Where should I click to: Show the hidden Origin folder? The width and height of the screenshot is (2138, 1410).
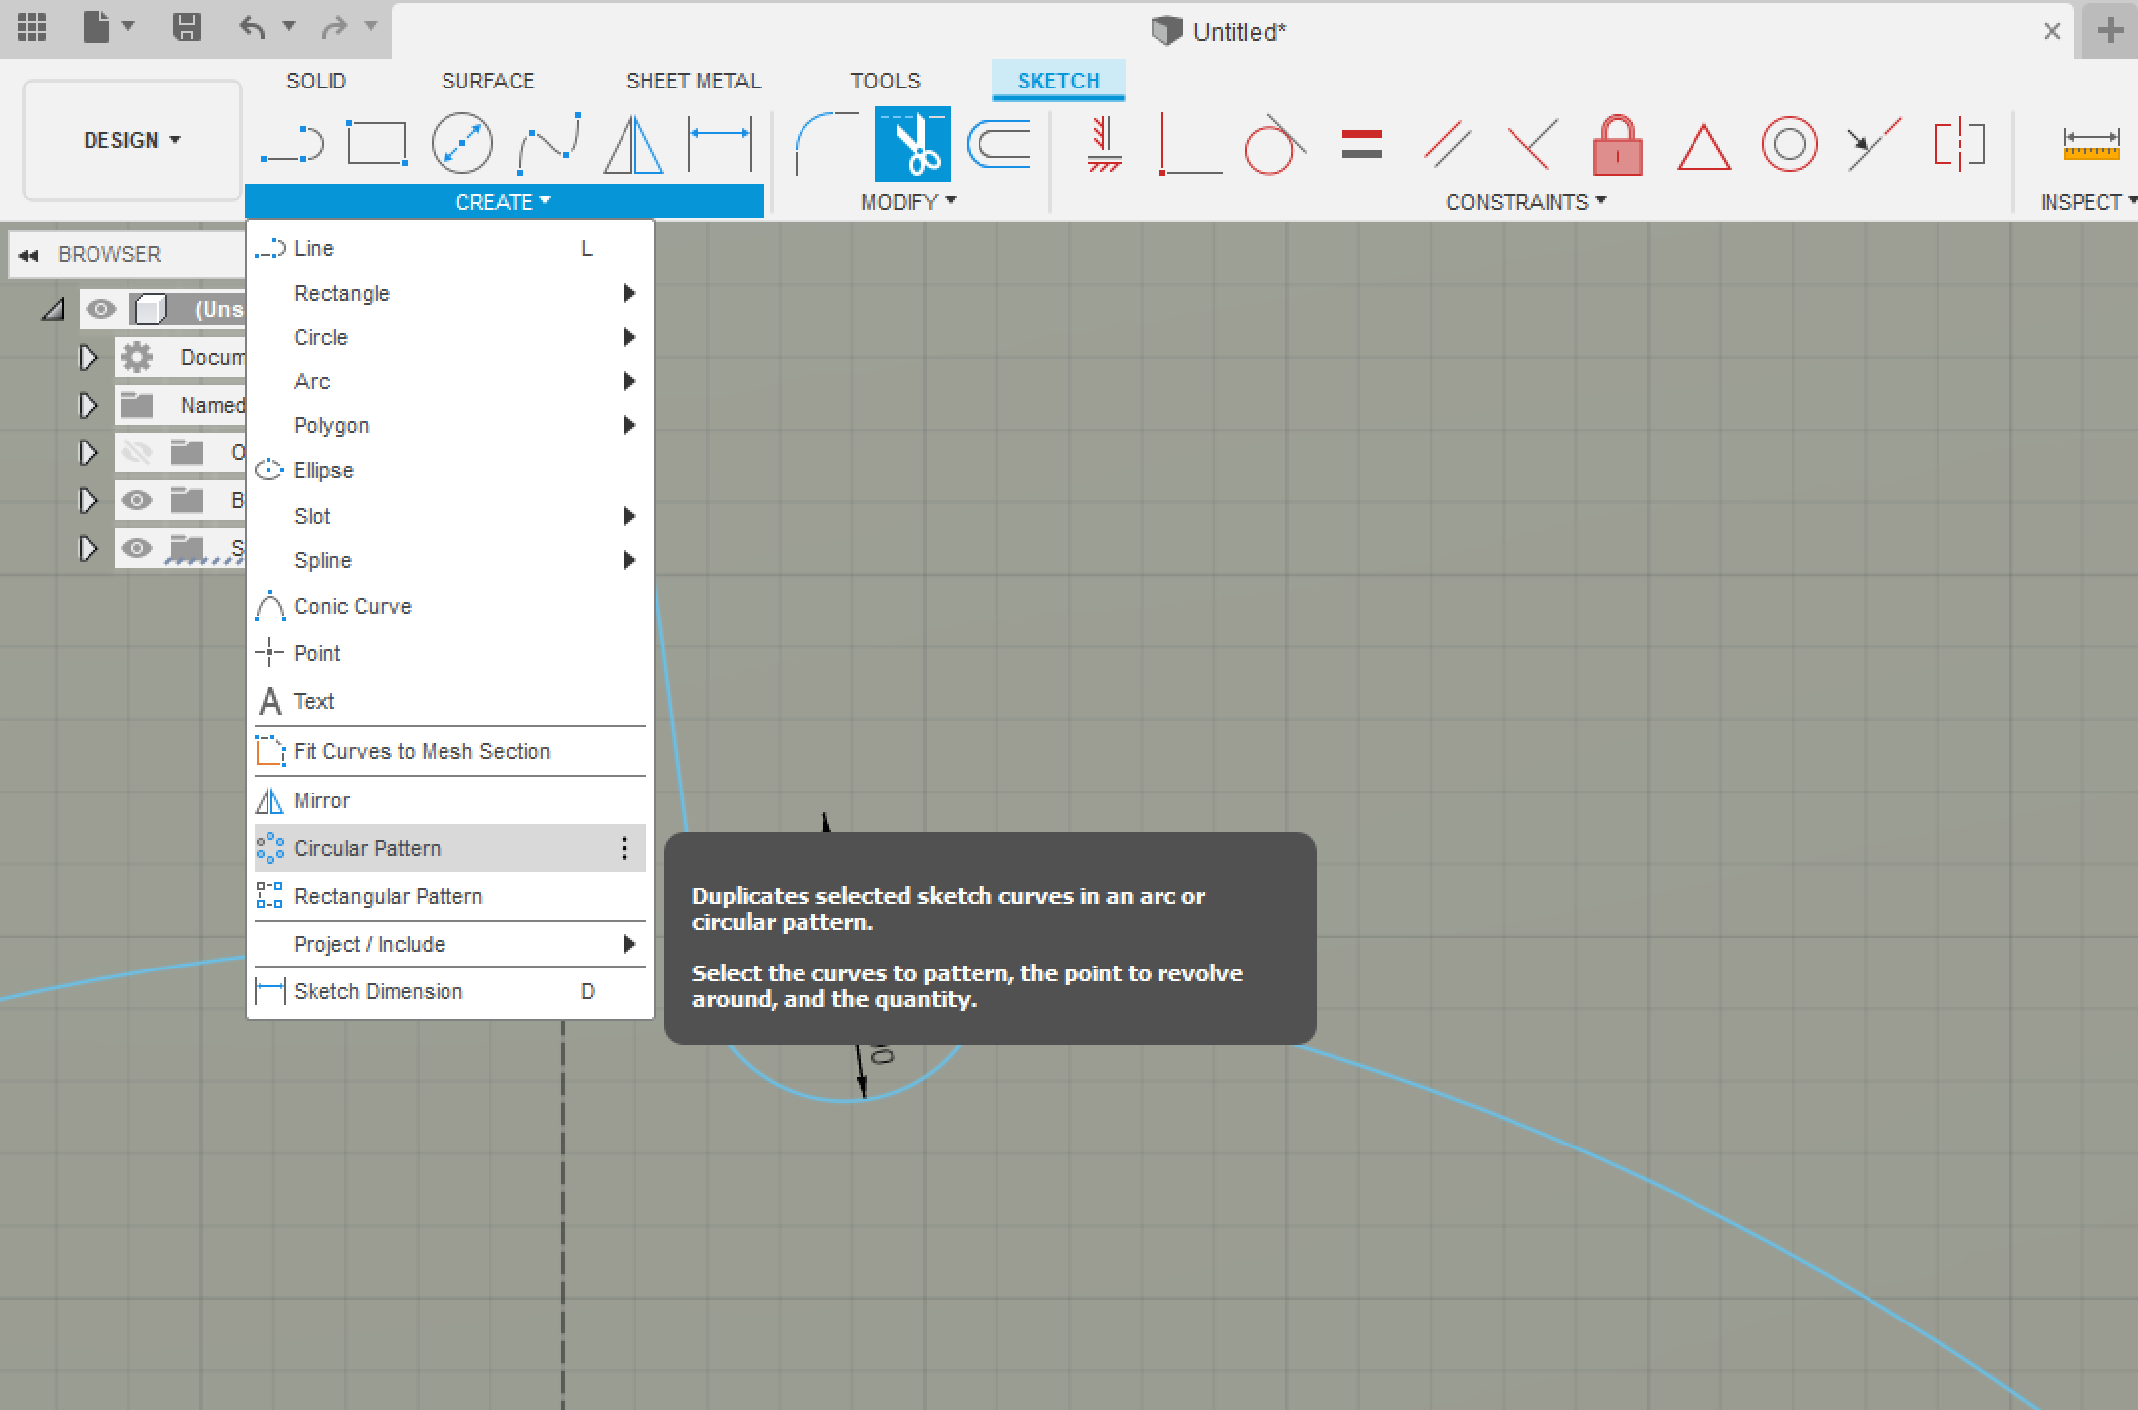click(x=137, y=453)
